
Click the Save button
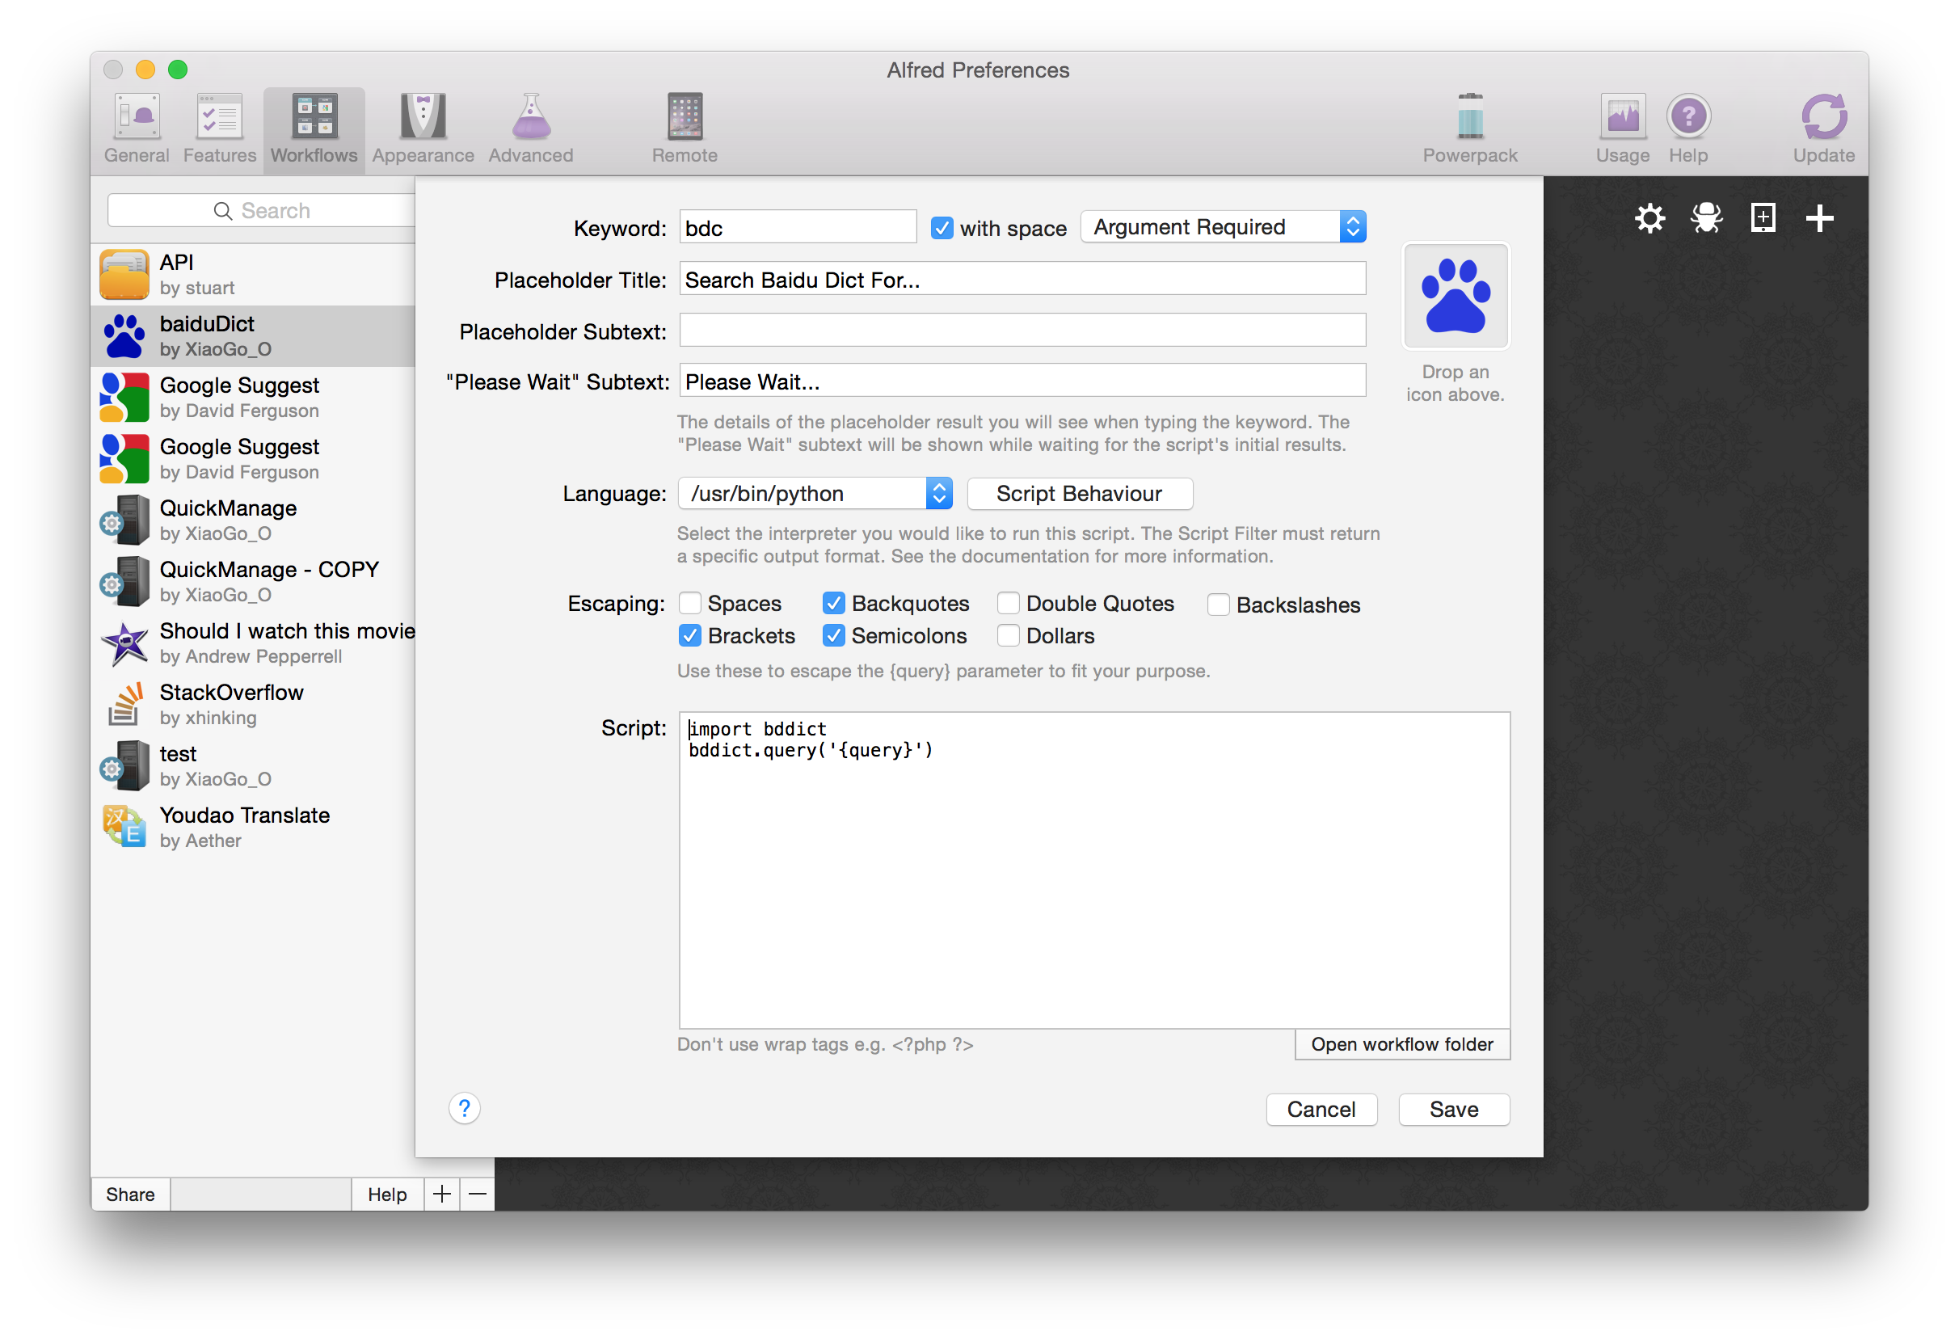1453,1110
